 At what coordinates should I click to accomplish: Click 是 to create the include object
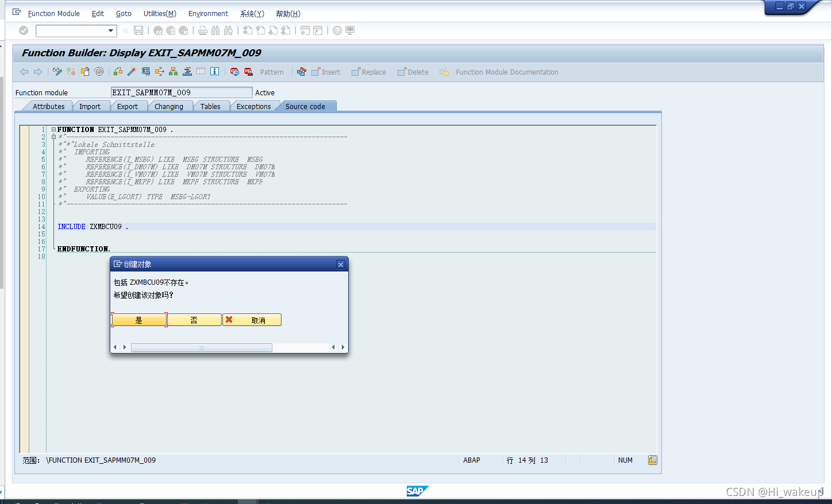point(138,320)
